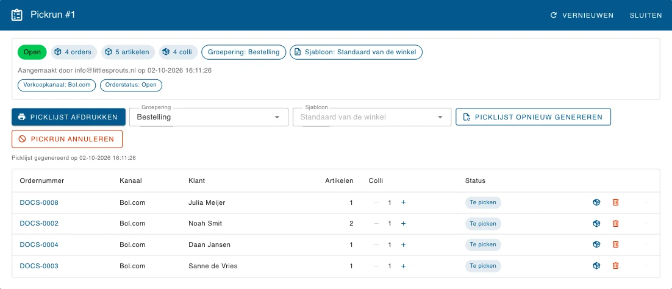Delete order DOCS-0003 with trash icon

[x=615, y=266]
